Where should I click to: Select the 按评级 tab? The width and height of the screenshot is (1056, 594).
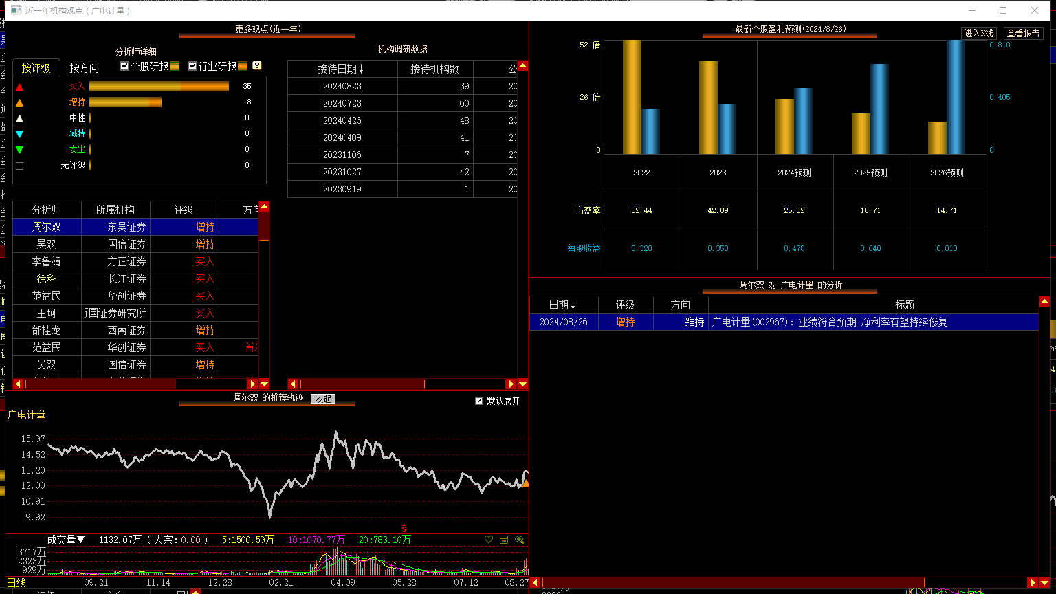click(36, 68)
